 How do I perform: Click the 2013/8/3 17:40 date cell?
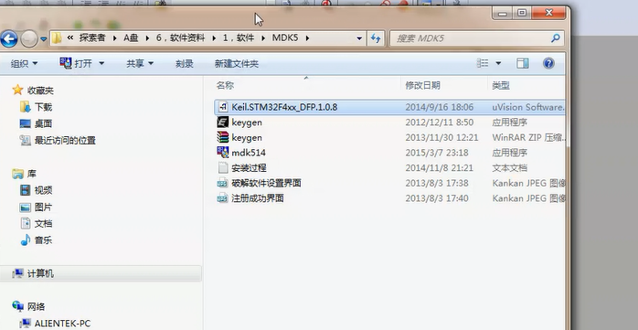[437, 198]
